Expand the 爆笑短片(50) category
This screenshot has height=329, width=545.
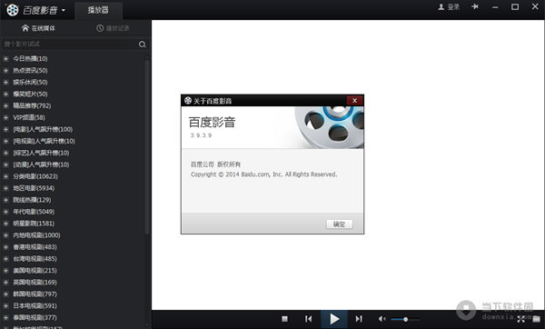click(x=5, y=95)
